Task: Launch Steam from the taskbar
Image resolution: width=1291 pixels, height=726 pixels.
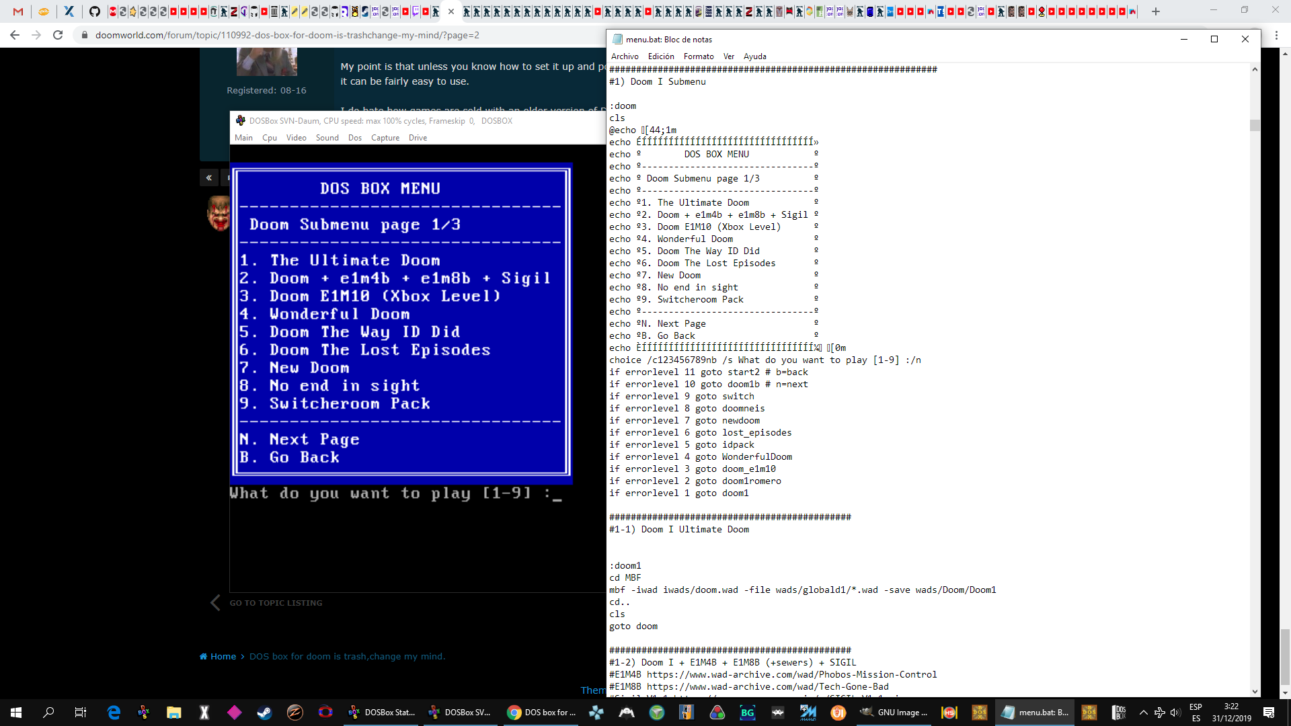Action: [264, 713]
